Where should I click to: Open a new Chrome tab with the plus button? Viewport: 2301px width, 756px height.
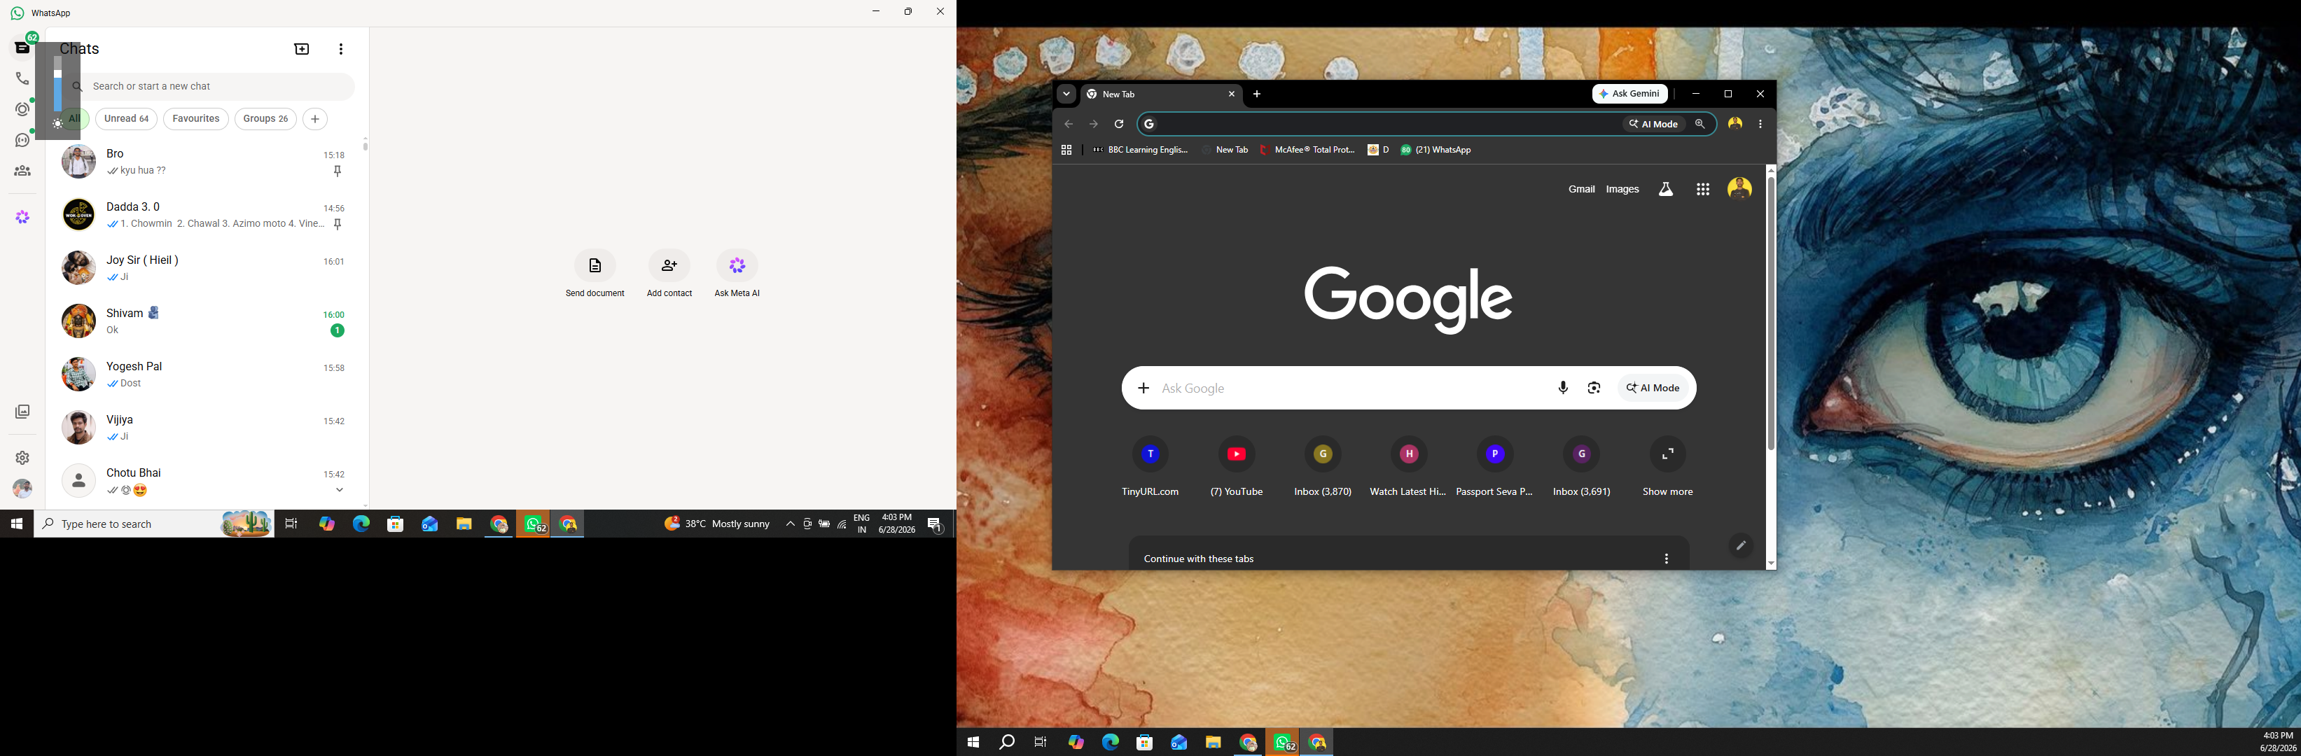pos(1257,94)
